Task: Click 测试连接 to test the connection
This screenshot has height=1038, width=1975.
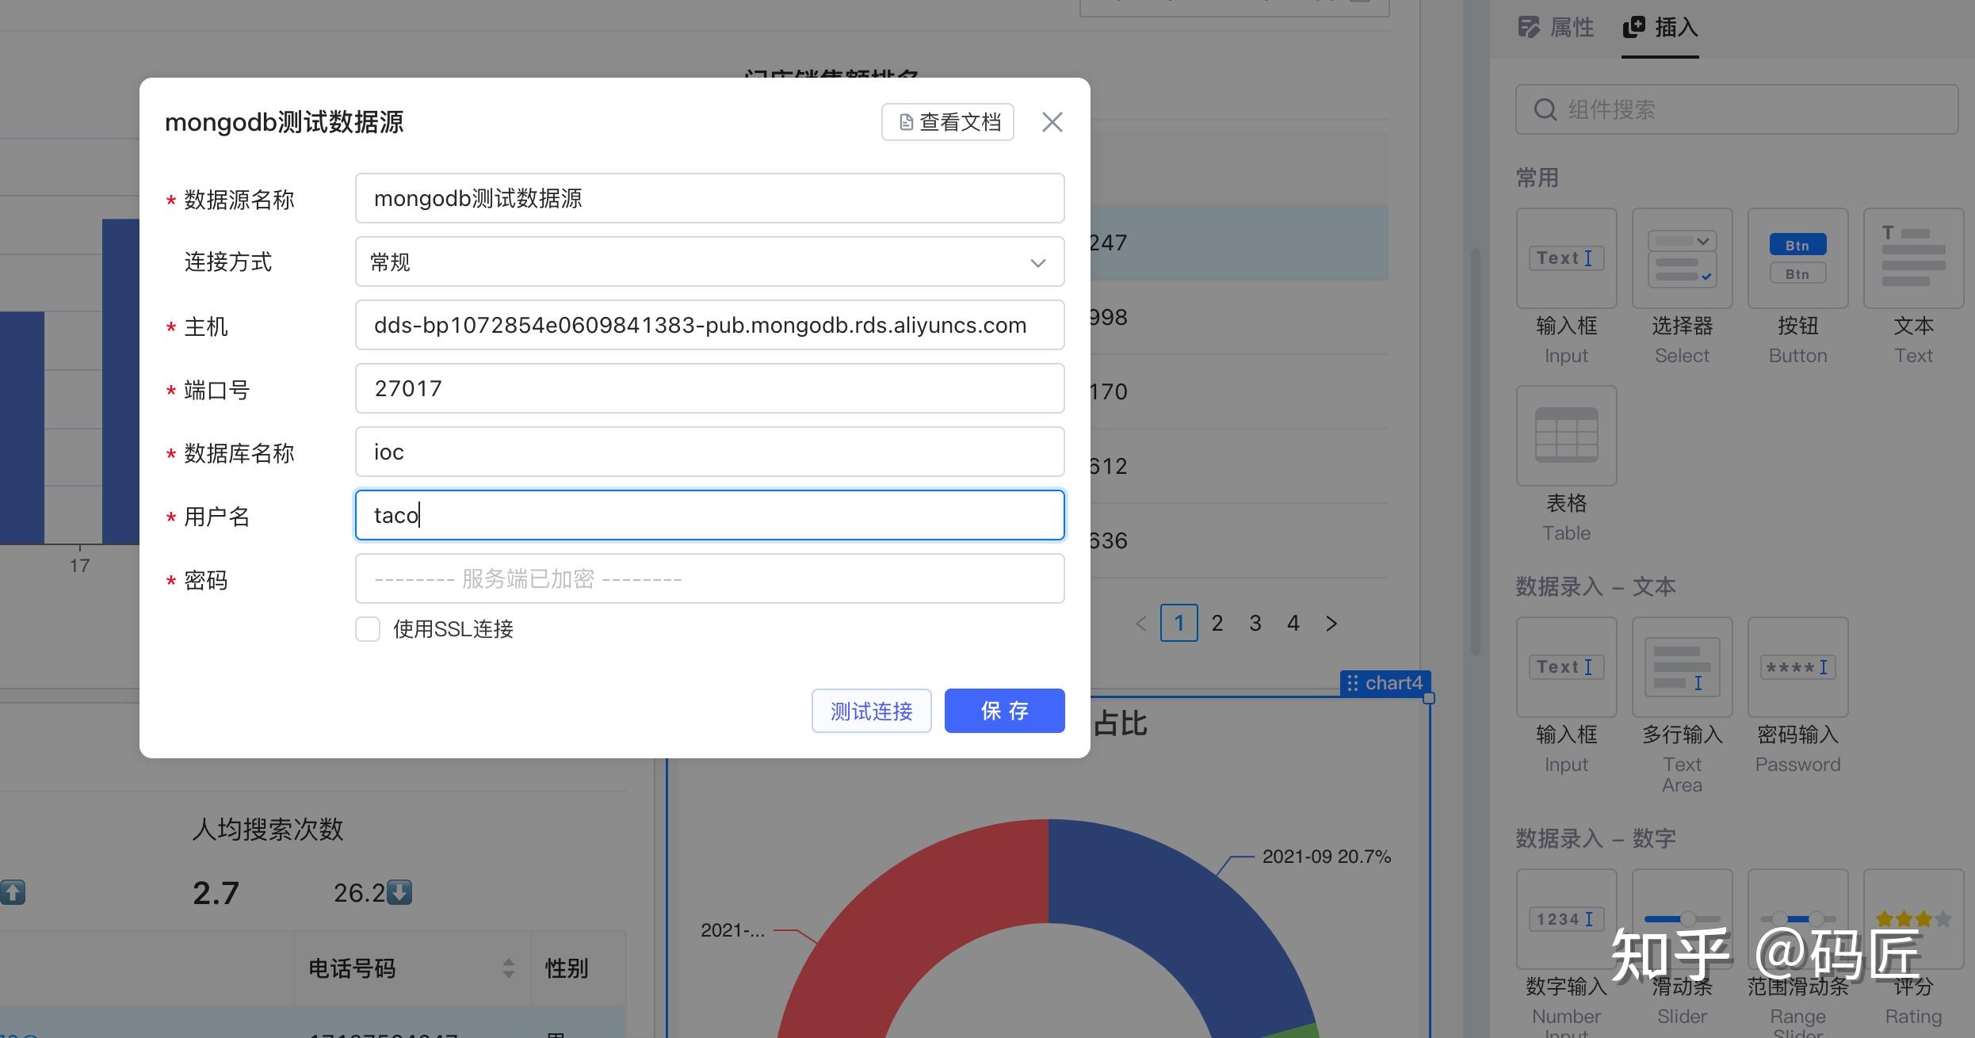Action: [871, 711]
